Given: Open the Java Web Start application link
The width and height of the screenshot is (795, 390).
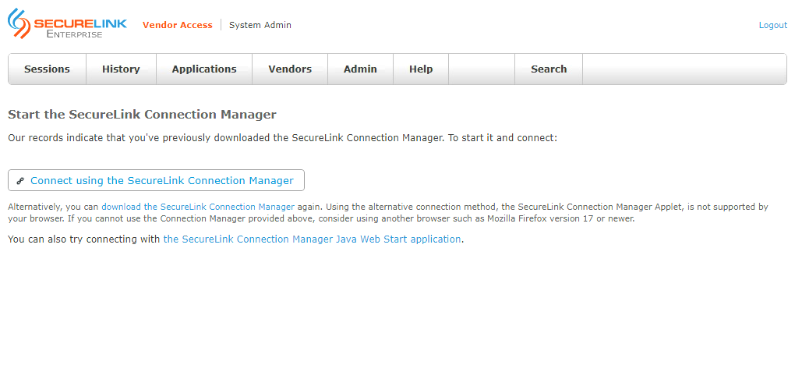Looking at the screenshot, I should (312, 239).
